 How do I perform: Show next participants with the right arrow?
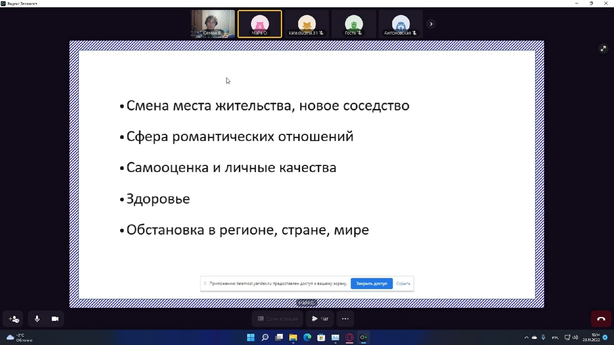[x=431, y=24]
